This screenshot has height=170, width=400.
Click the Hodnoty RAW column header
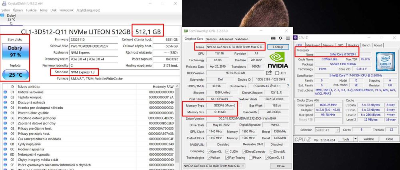coord(156,86)
